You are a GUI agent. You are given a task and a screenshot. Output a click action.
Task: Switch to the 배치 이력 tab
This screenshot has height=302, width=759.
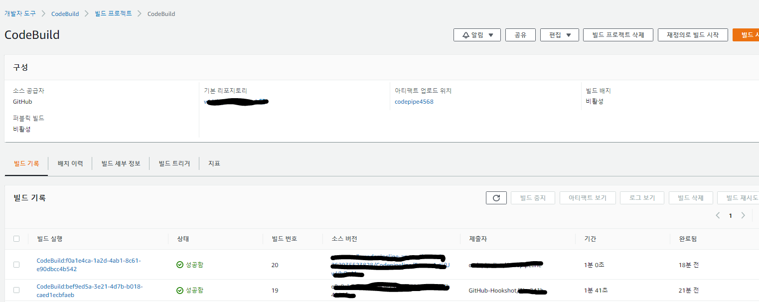click(x=70, y=163)
